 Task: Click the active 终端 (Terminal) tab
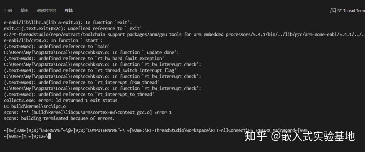pos(69,11)
